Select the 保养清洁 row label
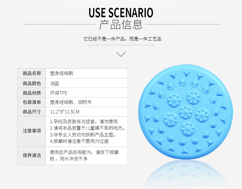This screenshot has width=242, height=189. tap(32, 156)
